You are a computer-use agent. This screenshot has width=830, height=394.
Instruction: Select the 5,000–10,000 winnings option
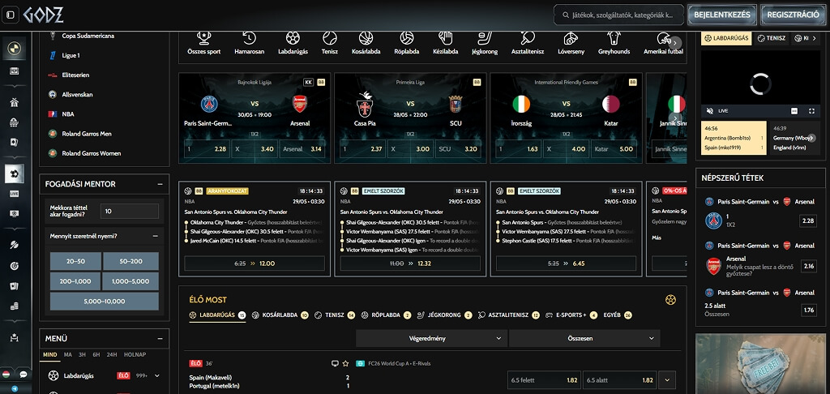(105, 302)
